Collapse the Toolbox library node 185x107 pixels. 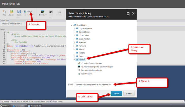(x=74, y=60)
